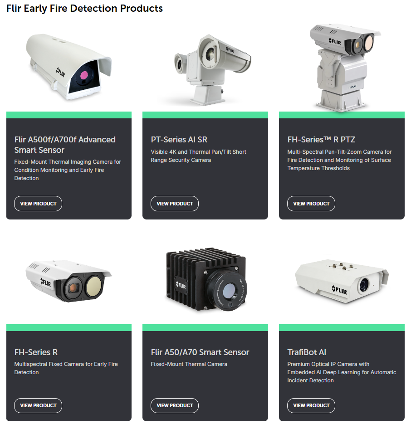Image resolution: width=411 pixels, height=424 pixels.
Task: Open the FH-Series R title link
Action: click(36, 352)
